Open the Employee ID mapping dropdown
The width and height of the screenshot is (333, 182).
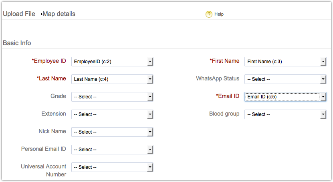point(112,62)
